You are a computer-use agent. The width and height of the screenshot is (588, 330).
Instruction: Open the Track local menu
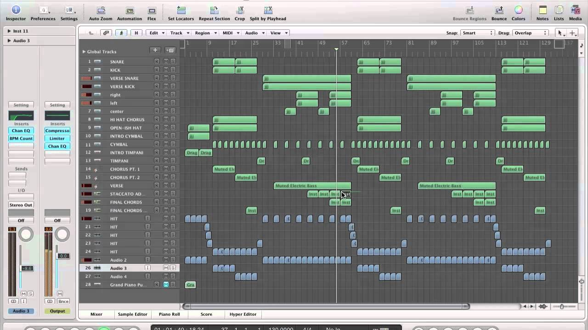point(178,33)
